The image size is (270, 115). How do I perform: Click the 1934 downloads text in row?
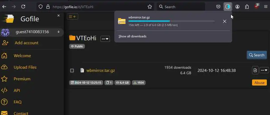click(178, 67)
